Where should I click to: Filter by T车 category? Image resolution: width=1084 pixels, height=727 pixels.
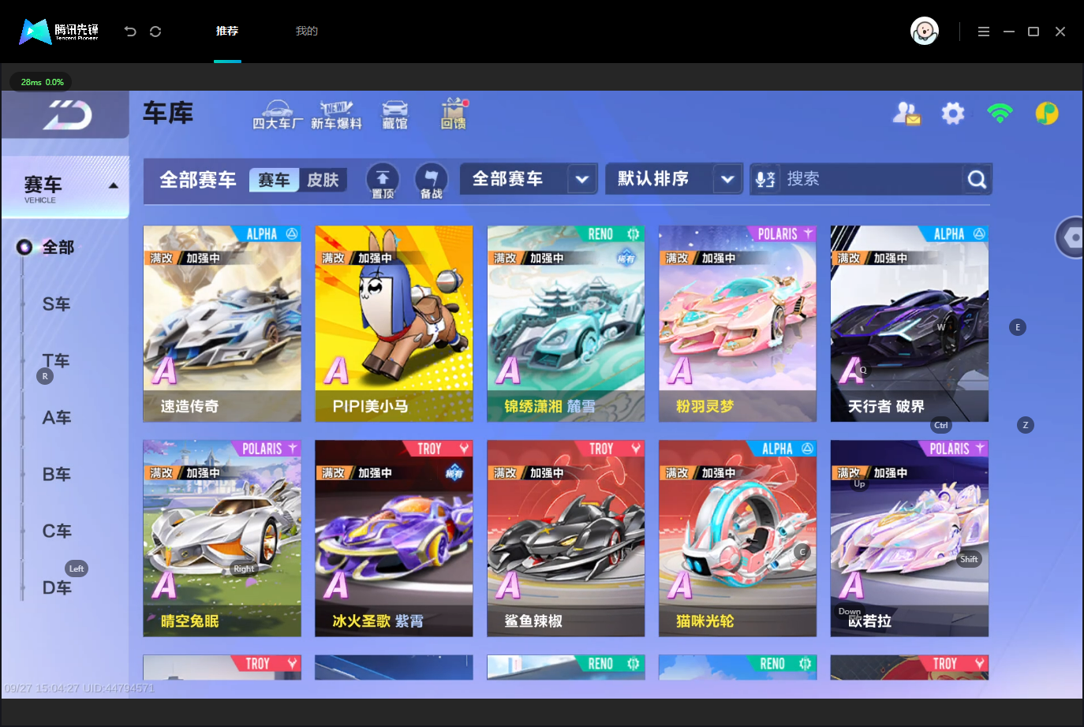(x=56, y=361)
